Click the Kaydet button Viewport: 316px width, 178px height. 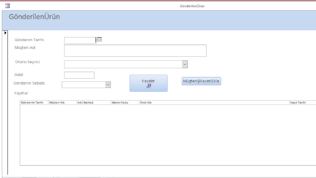tap(149, 83)
